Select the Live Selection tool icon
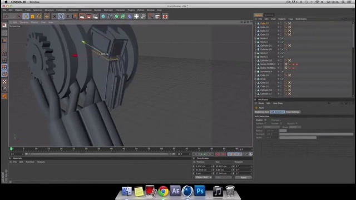The height and width of the screenshot is (200, 356). [19, 16]
